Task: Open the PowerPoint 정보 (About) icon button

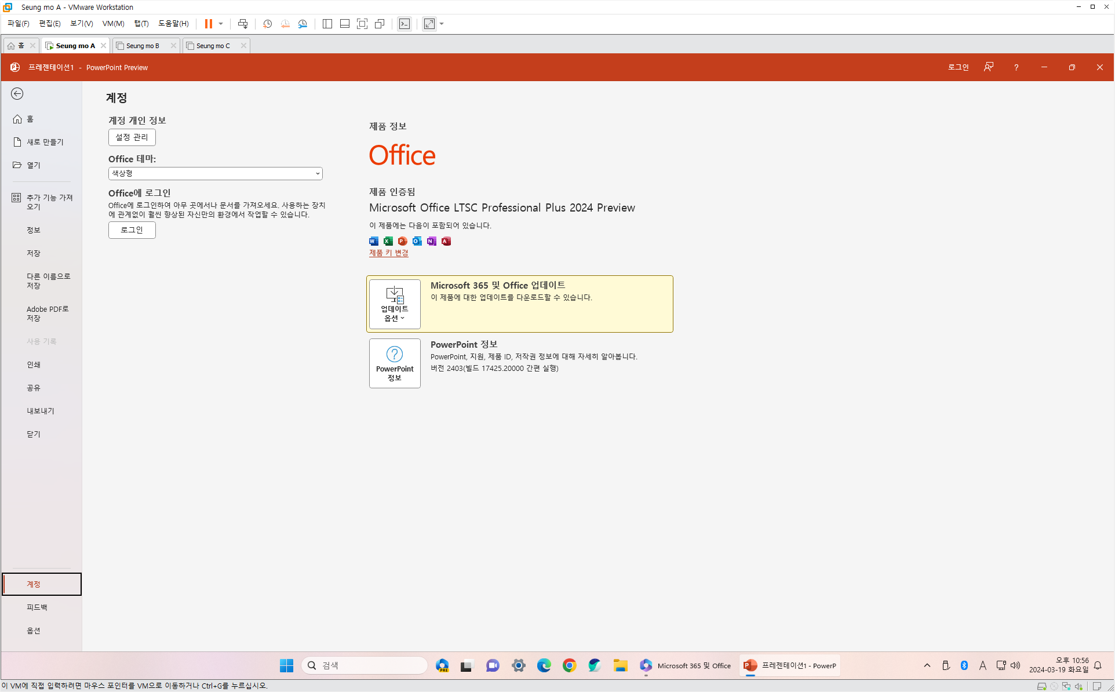Action: click(x=395, y=363)
